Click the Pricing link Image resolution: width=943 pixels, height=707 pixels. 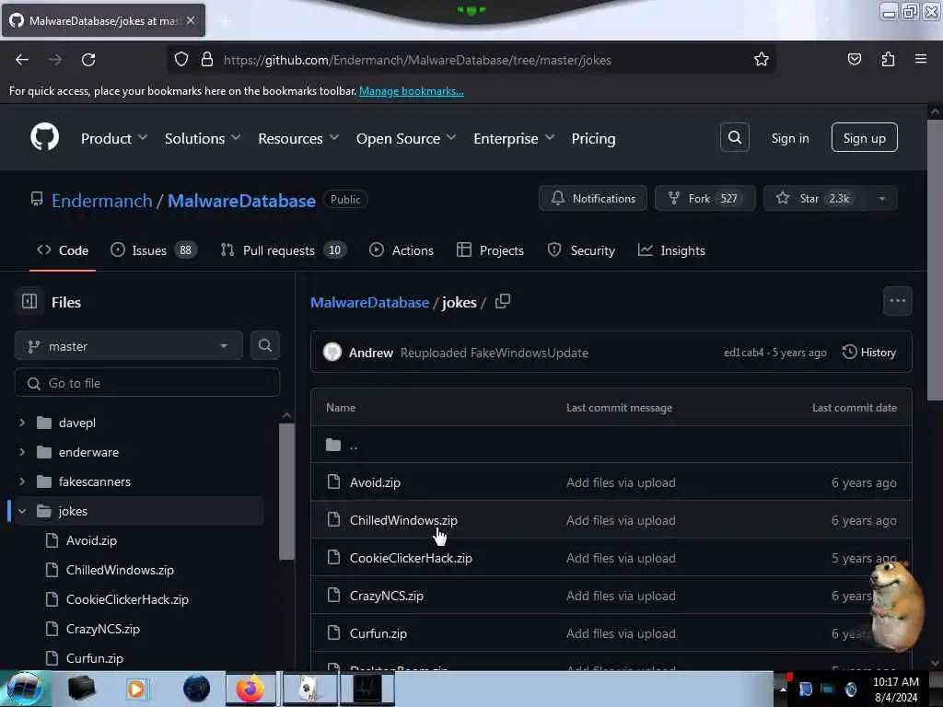(x=593, y=138)
